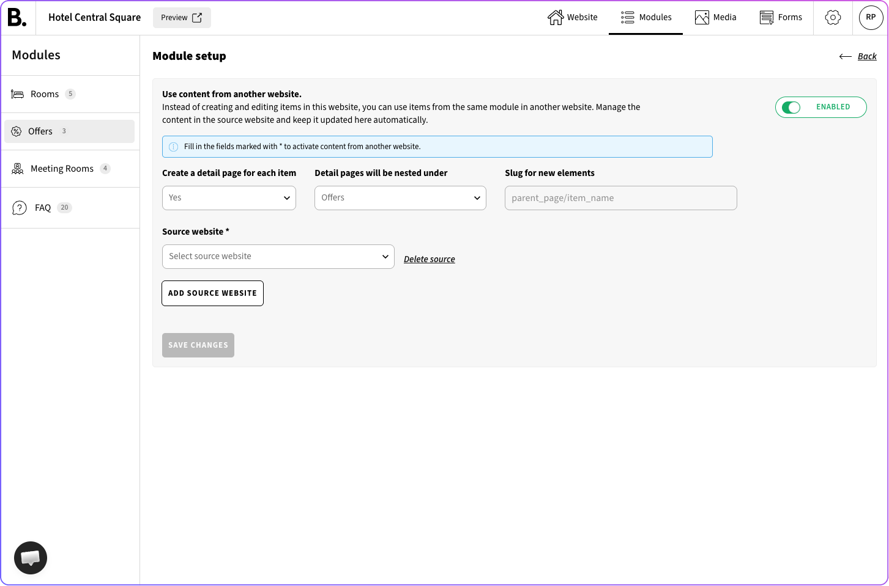
Task: Click the Meeting Rooms count badge 4
Action: pos(105,169)
